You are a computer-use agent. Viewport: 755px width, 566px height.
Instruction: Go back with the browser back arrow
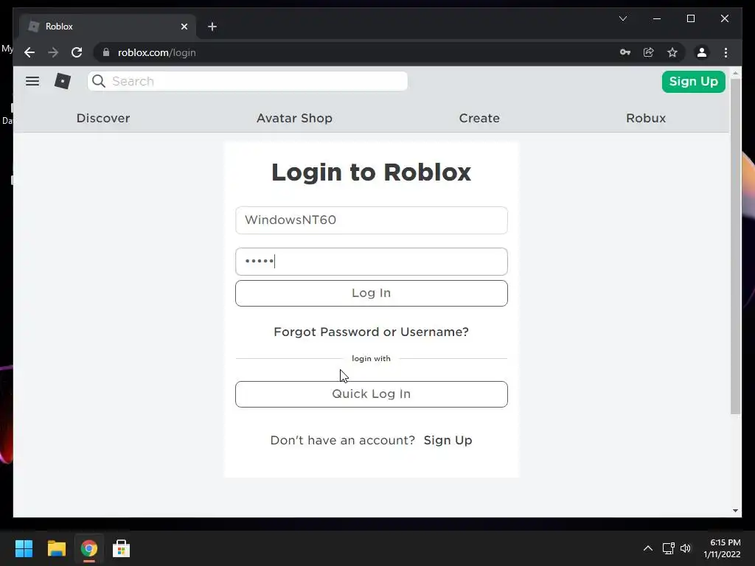29,52
